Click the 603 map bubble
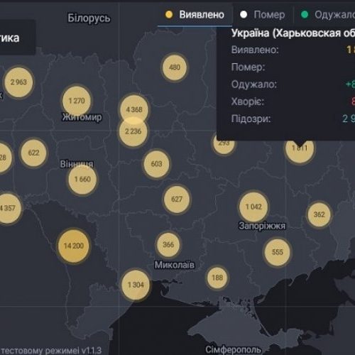 coord(156,164)
